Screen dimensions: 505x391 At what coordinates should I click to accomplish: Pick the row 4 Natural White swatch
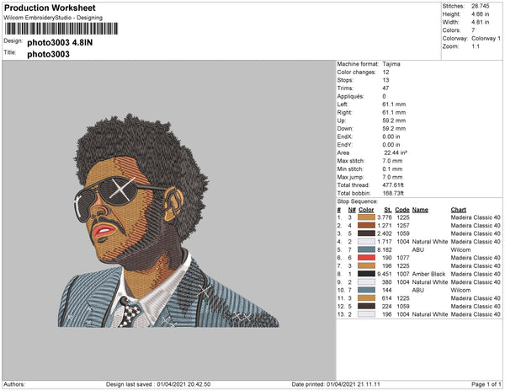[366, 242]
